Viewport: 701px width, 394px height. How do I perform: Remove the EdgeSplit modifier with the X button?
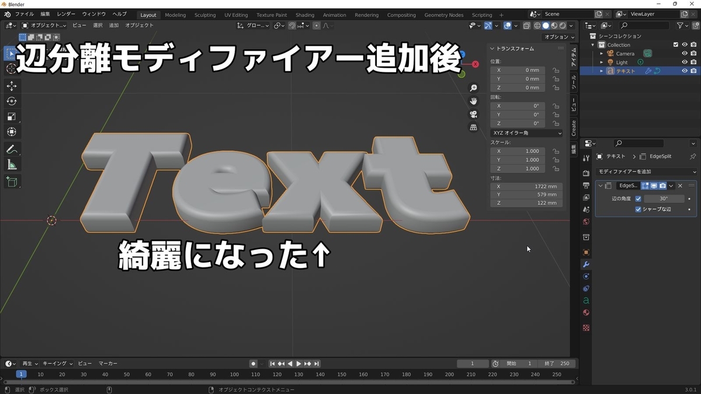coord(680,186)
